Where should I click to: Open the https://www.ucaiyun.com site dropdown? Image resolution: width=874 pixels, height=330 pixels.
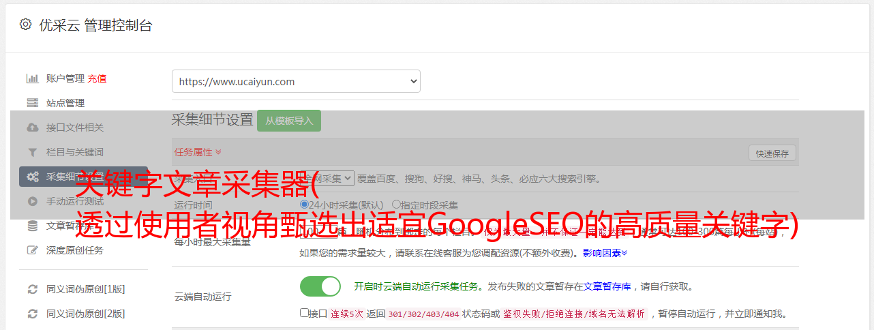click(296, 81)
